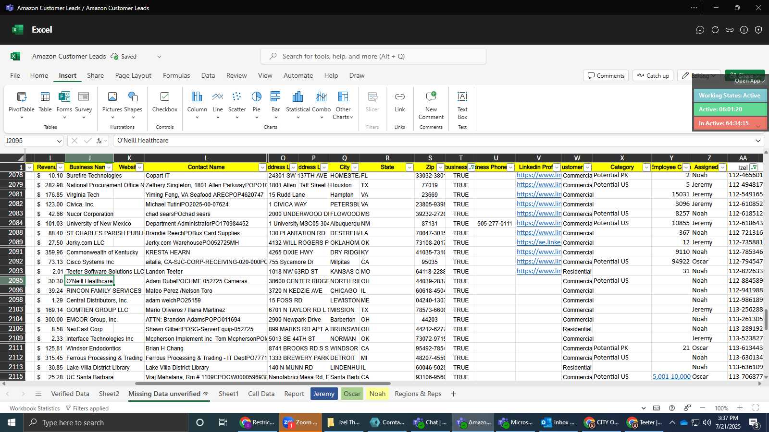The height and width of the screenshot is (432, 769).
Task: Open the All Sheets list icon
Action: [38, 394]
